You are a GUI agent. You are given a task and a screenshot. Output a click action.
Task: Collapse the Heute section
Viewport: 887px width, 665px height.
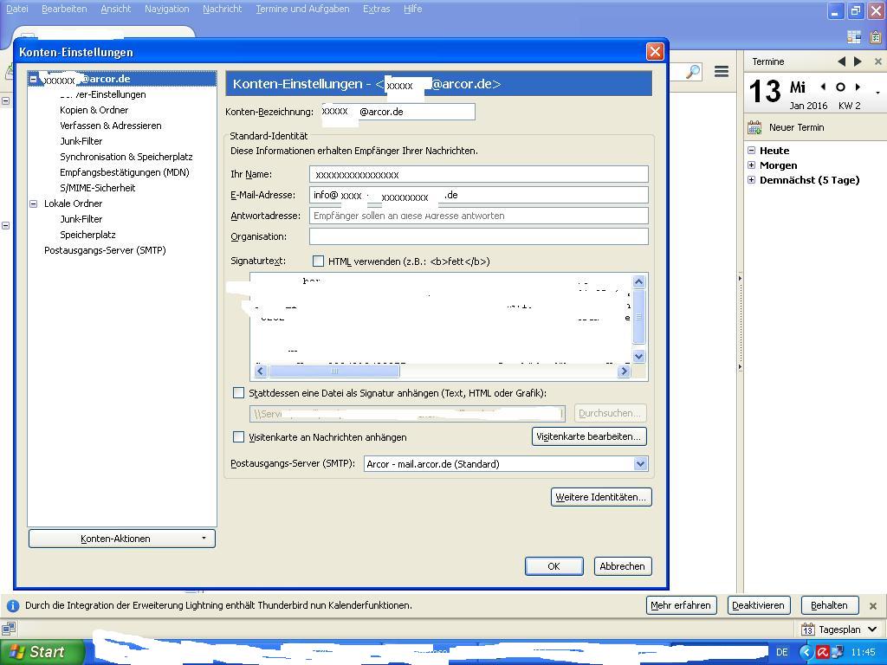tap(751, 151)
